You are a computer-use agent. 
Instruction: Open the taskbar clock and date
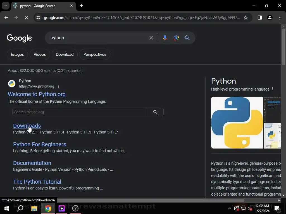click(x=262, y=208)
